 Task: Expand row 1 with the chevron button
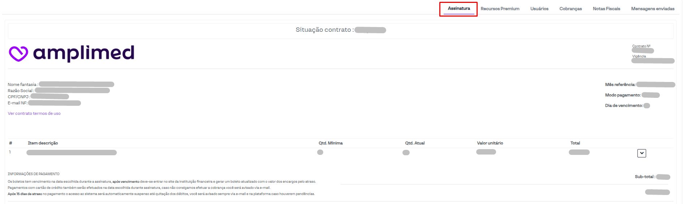coord(641,153)
